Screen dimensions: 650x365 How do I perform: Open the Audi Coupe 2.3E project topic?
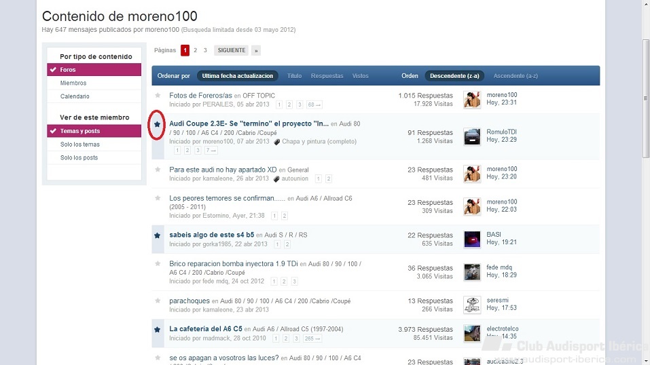click(x=249, y=123)
